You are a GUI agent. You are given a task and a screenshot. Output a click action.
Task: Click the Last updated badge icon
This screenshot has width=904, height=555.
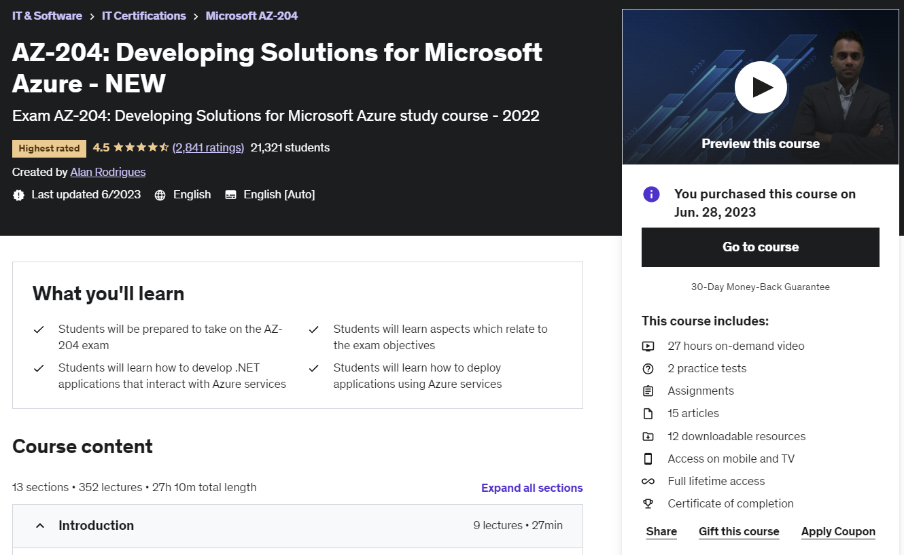click(18, 195)
